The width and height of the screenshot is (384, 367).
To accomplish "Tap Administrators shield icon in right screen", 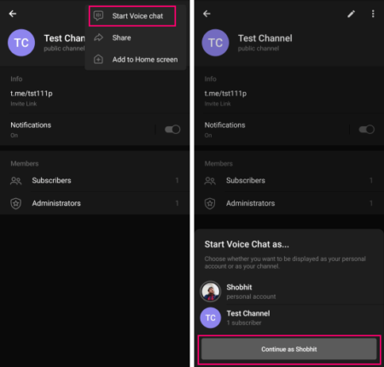I will tap(210, 203).
